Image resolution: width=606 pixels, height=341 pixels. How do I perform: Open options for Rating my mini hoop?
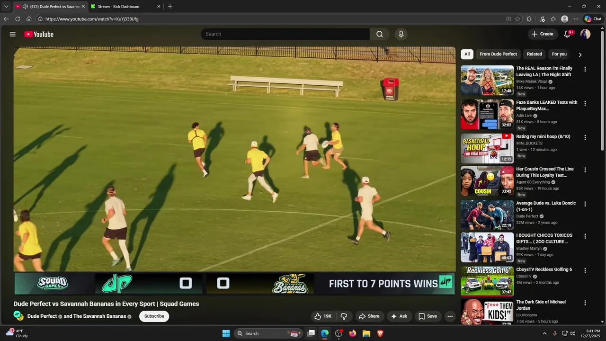pyautogui.click(x=585, y=137)
